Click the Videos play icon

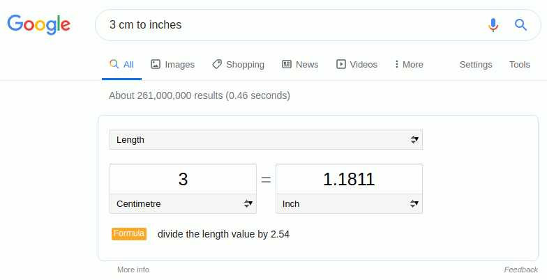click(x=341, y=64)
